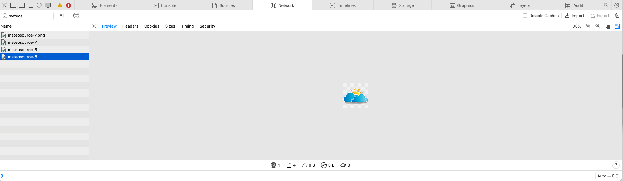The image size is (623, 181).
Task: Open device settings monitor icon
Action: 48,5
